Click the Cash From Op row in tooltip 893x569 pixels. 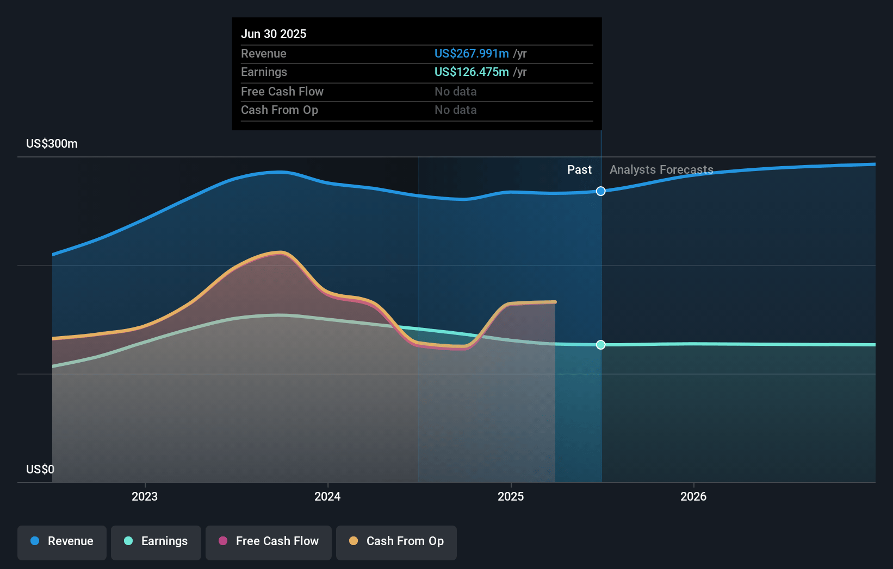(x=417, y=110)
